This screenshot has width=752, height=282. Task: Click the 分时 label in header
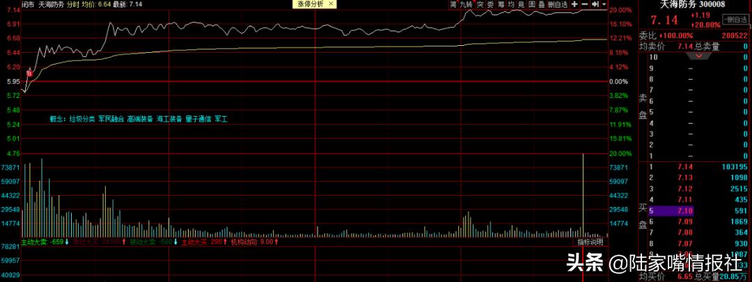(x=73, y=4)
